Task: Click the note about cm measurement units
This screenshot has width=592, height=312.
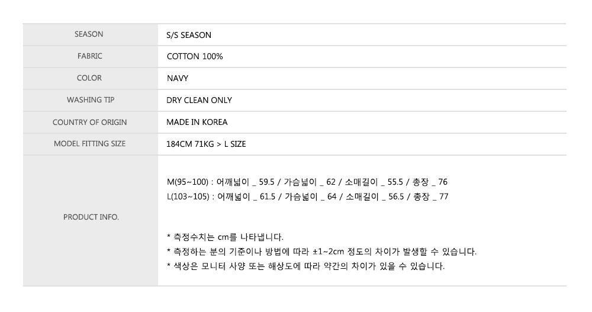Action: click(x=226, y=237)
